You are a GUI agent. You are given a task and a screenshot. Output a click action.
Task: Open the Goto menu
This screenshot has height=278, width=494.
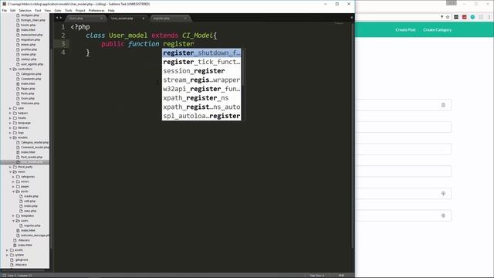coord(58,10)
